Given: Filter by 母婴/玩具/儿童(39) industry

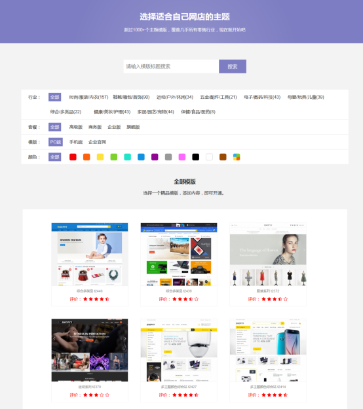Looking at the screenshot, I should 305,97.
